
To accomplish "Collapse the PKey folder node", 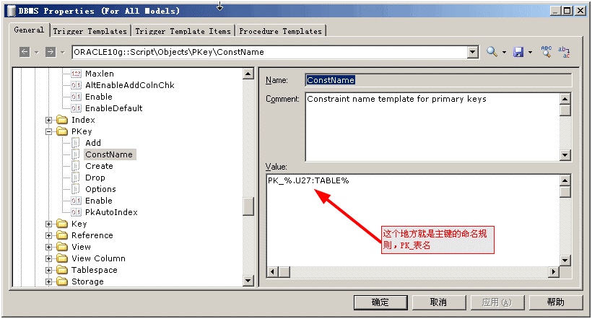I will click(x=48, y=132).
